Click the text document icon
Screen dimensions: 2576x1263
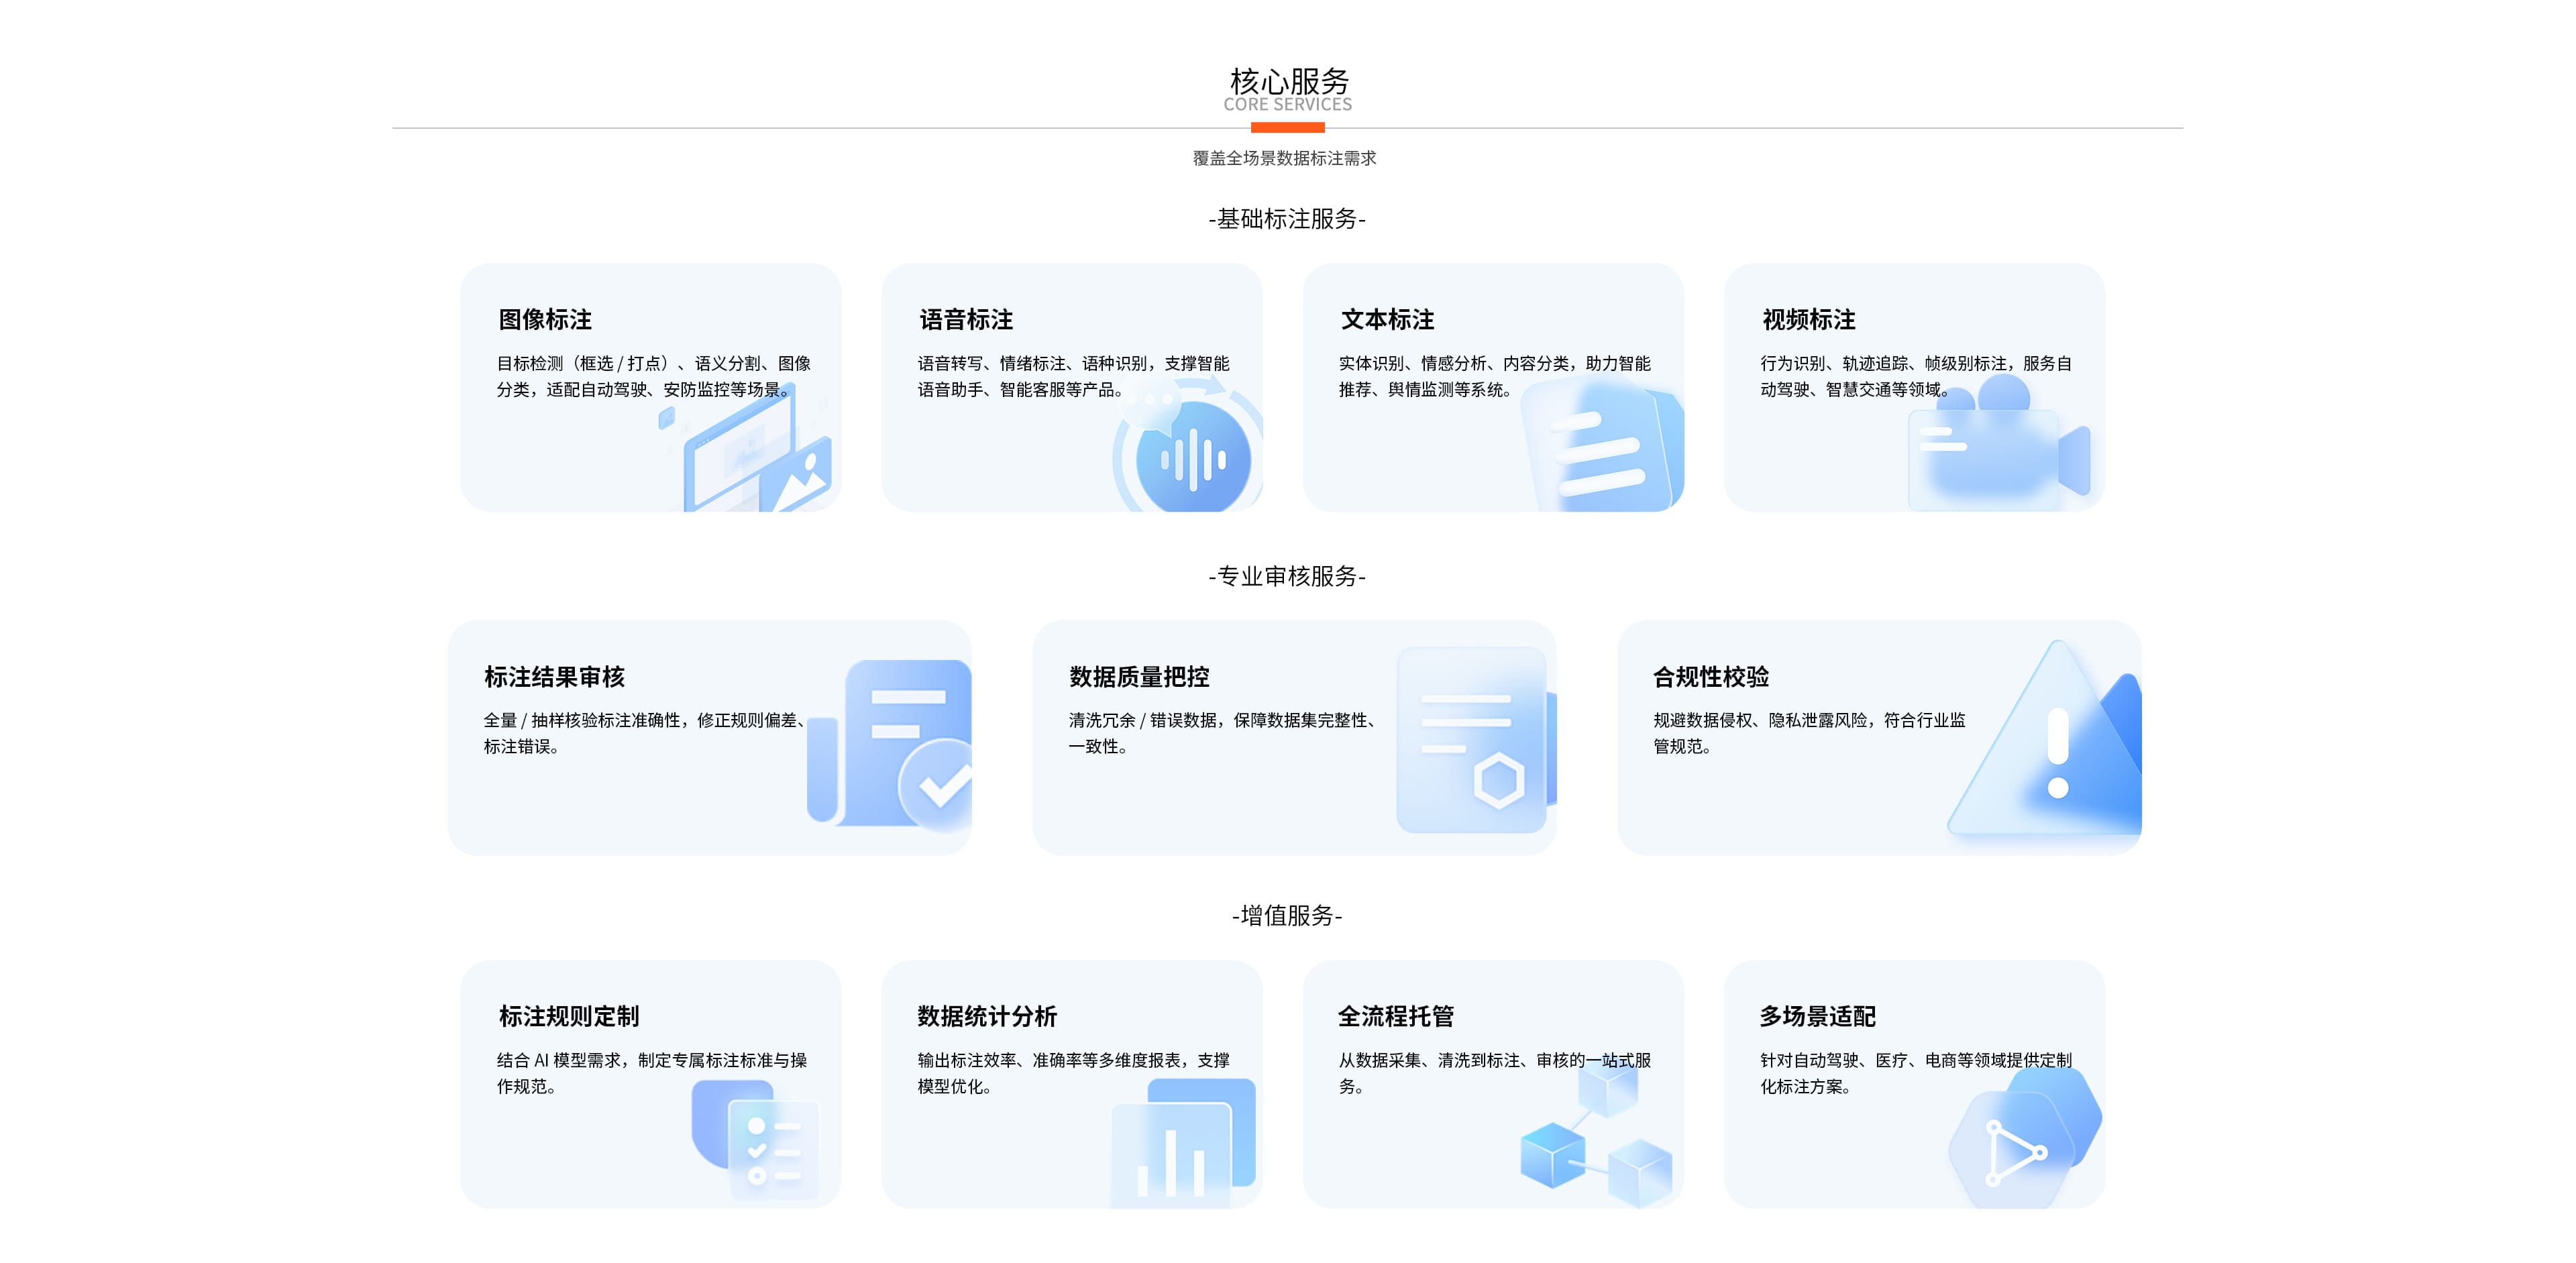(1602, 450)
